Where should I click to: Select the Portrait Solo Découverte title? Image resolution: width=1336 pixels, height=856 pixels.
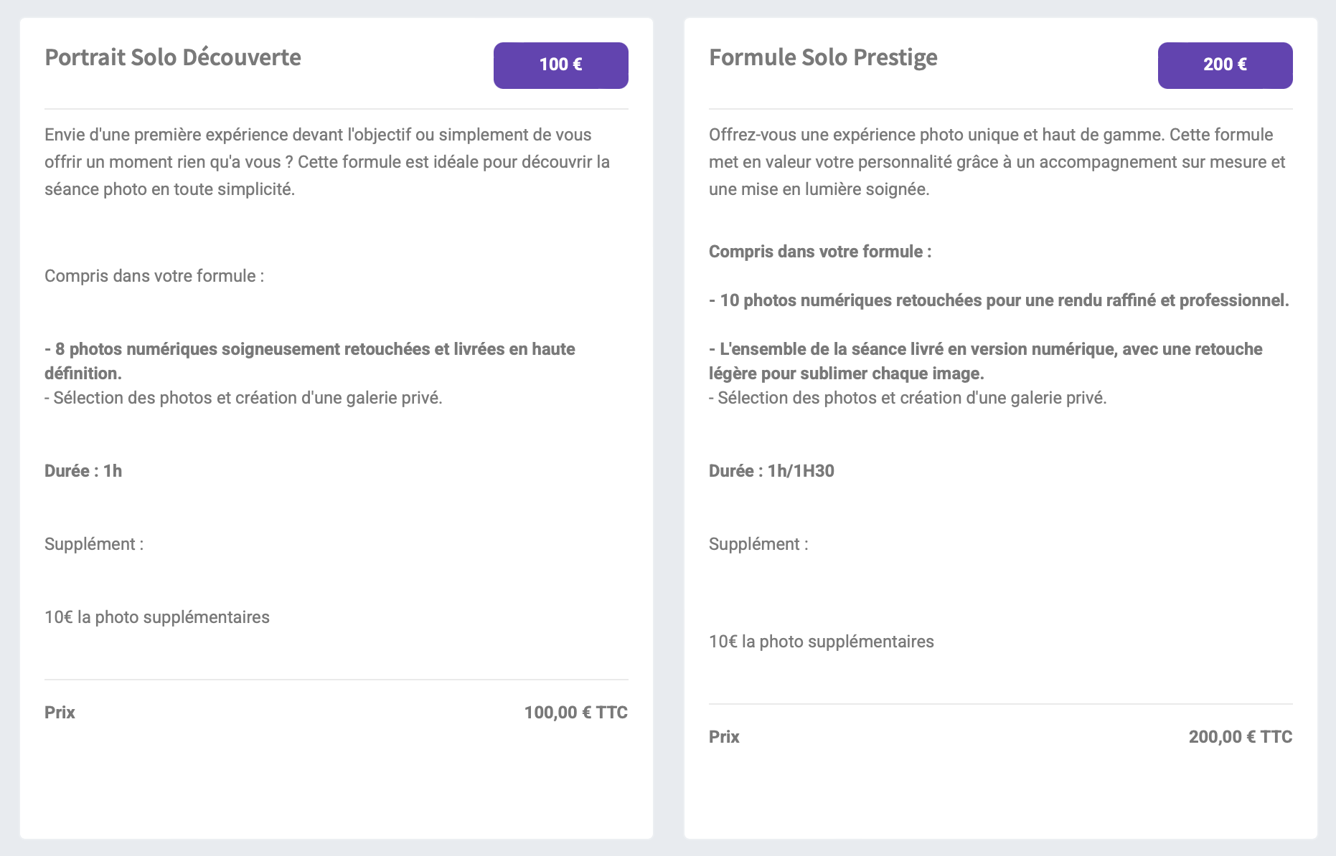[173, 57]
